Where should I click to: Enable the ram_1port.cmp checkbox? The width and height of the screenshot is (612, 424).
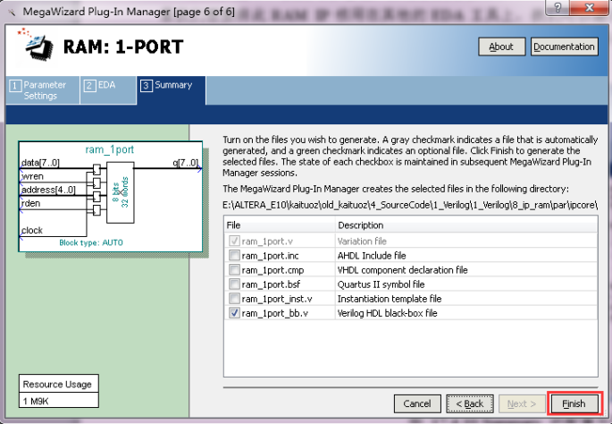click(x=234, y=270)
